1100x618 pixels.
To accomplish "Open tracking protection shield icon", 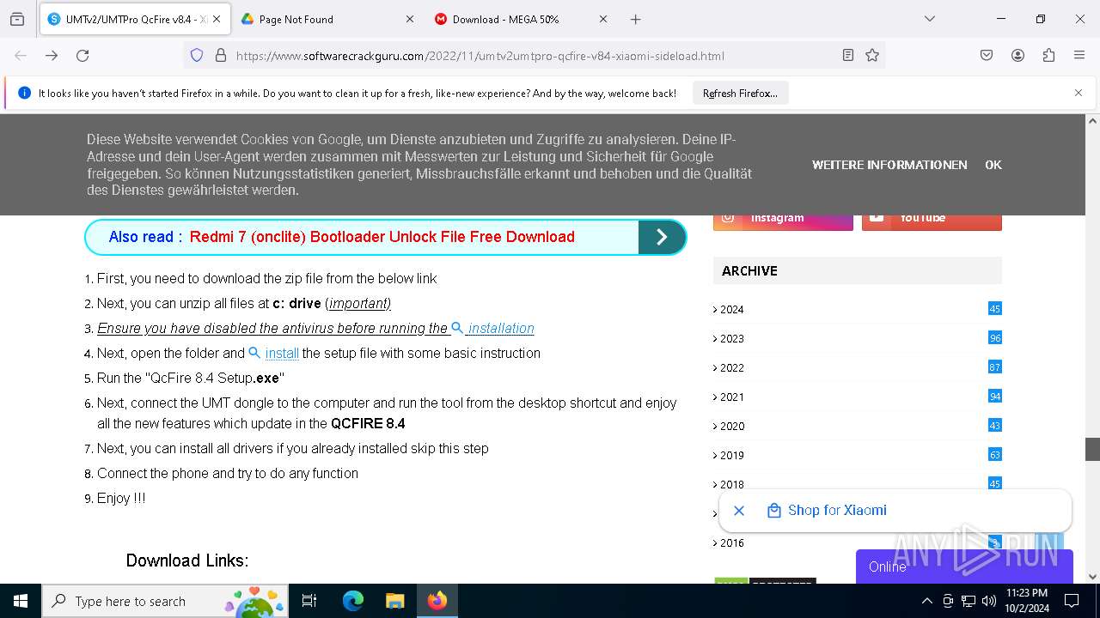I will coord(197,55).
